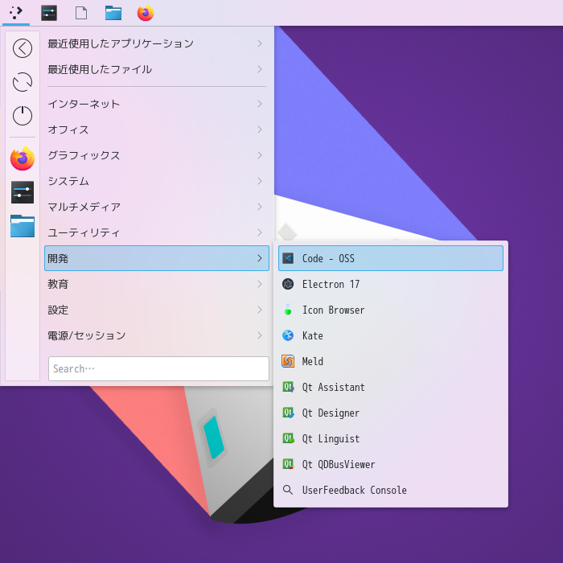
Task: Launch Qt Assistant from submenu
Action: 391,387
